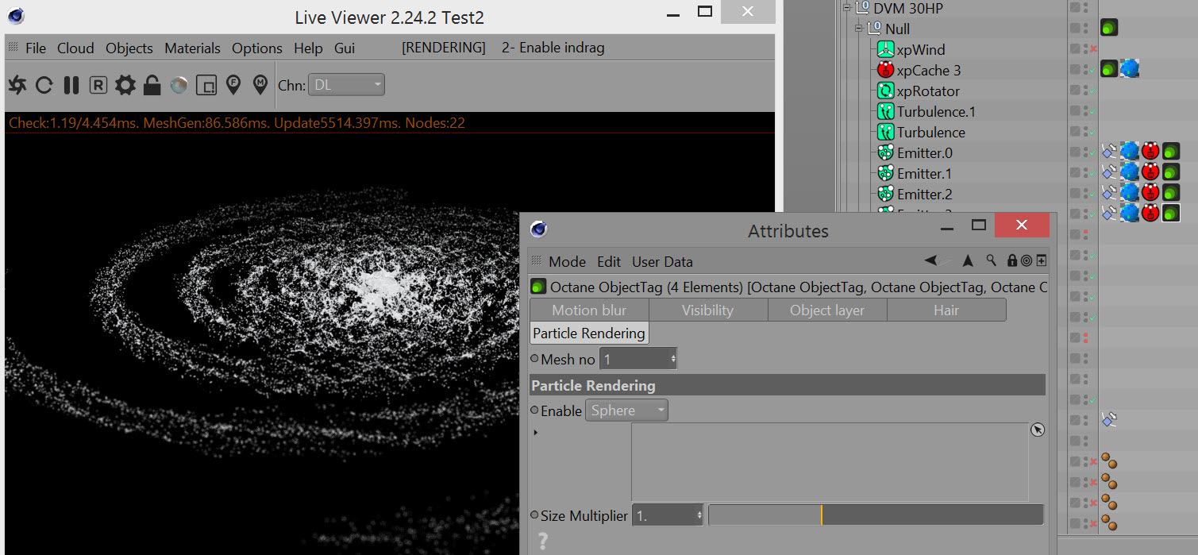Viewport: 1198px width, 555px height.
Task: Select the xpRotator object
Action: [928, 91]
